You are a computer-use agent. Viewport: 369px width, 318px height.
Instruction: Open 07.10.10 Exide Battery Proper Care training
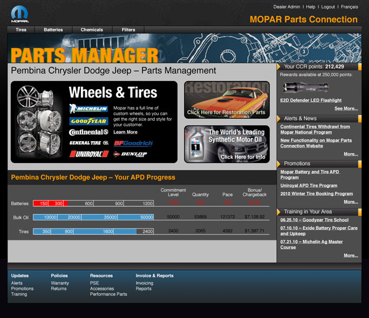[319, 231]
